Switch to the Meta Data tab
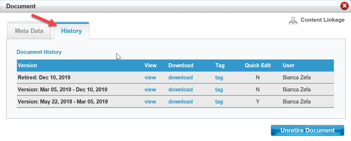Viewport: 351px width, 141px height. (29, 31)
